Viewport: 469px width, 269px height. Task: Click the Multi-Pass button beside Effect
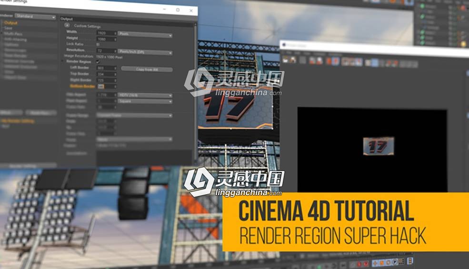(x=40, y=113)
